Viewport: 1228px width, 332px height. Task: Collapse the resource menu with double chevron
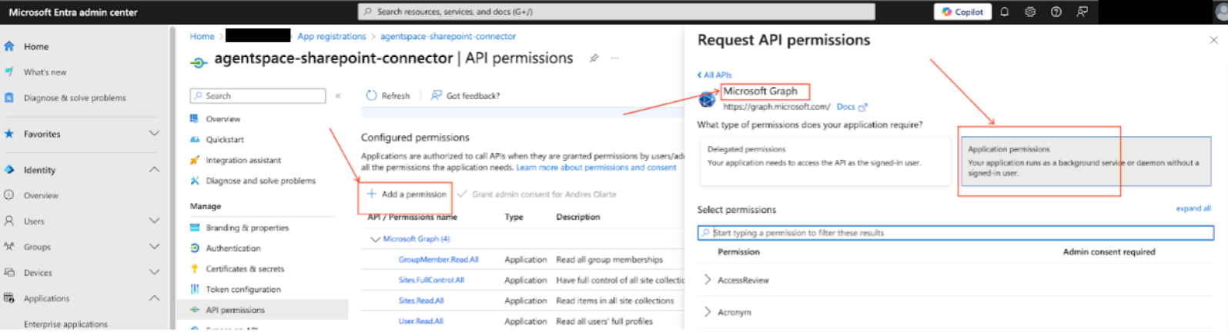click(338, 96)
